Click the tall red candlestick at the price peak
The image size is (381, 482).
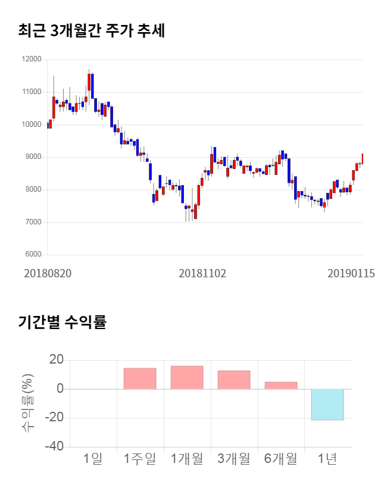click(89, 82)
